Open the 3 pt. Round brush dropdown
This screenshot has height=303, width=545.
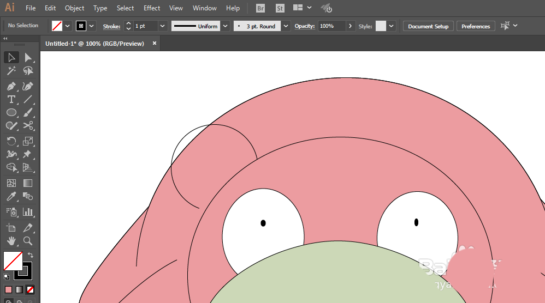pyautogui.click(x=286, y=26)
